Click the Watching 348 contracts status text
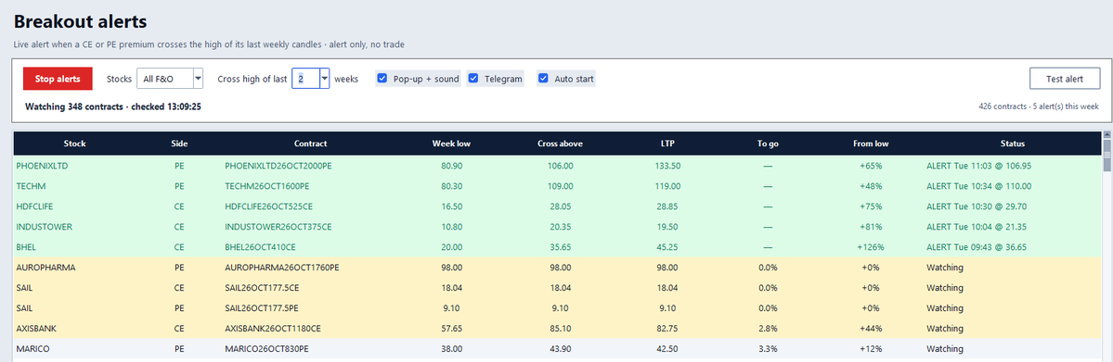The image size is (1113, 362). [113, 107]
